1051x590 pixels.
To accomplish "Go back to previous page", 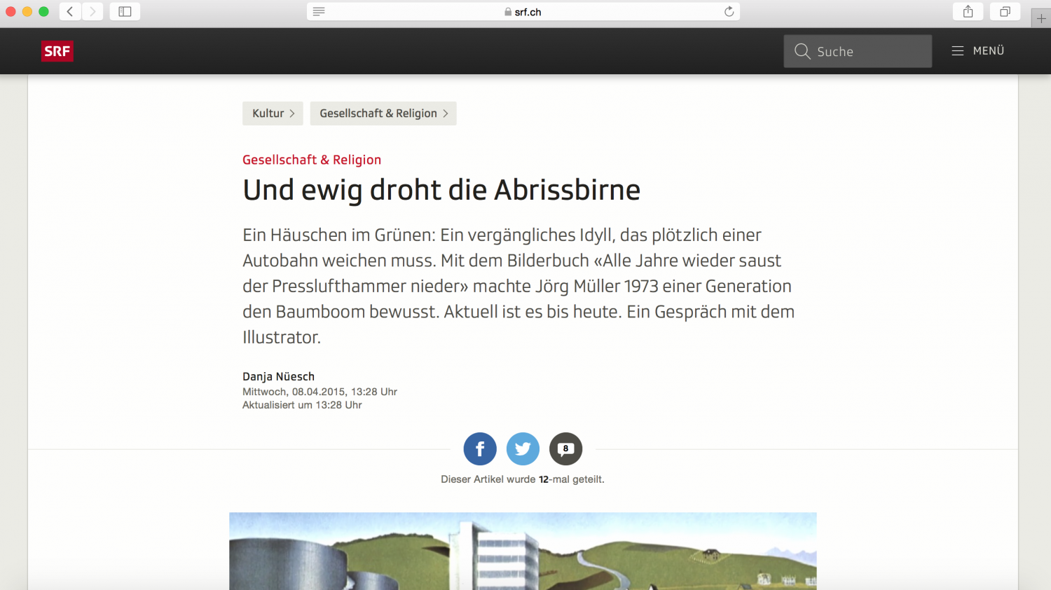I will 70,11.
